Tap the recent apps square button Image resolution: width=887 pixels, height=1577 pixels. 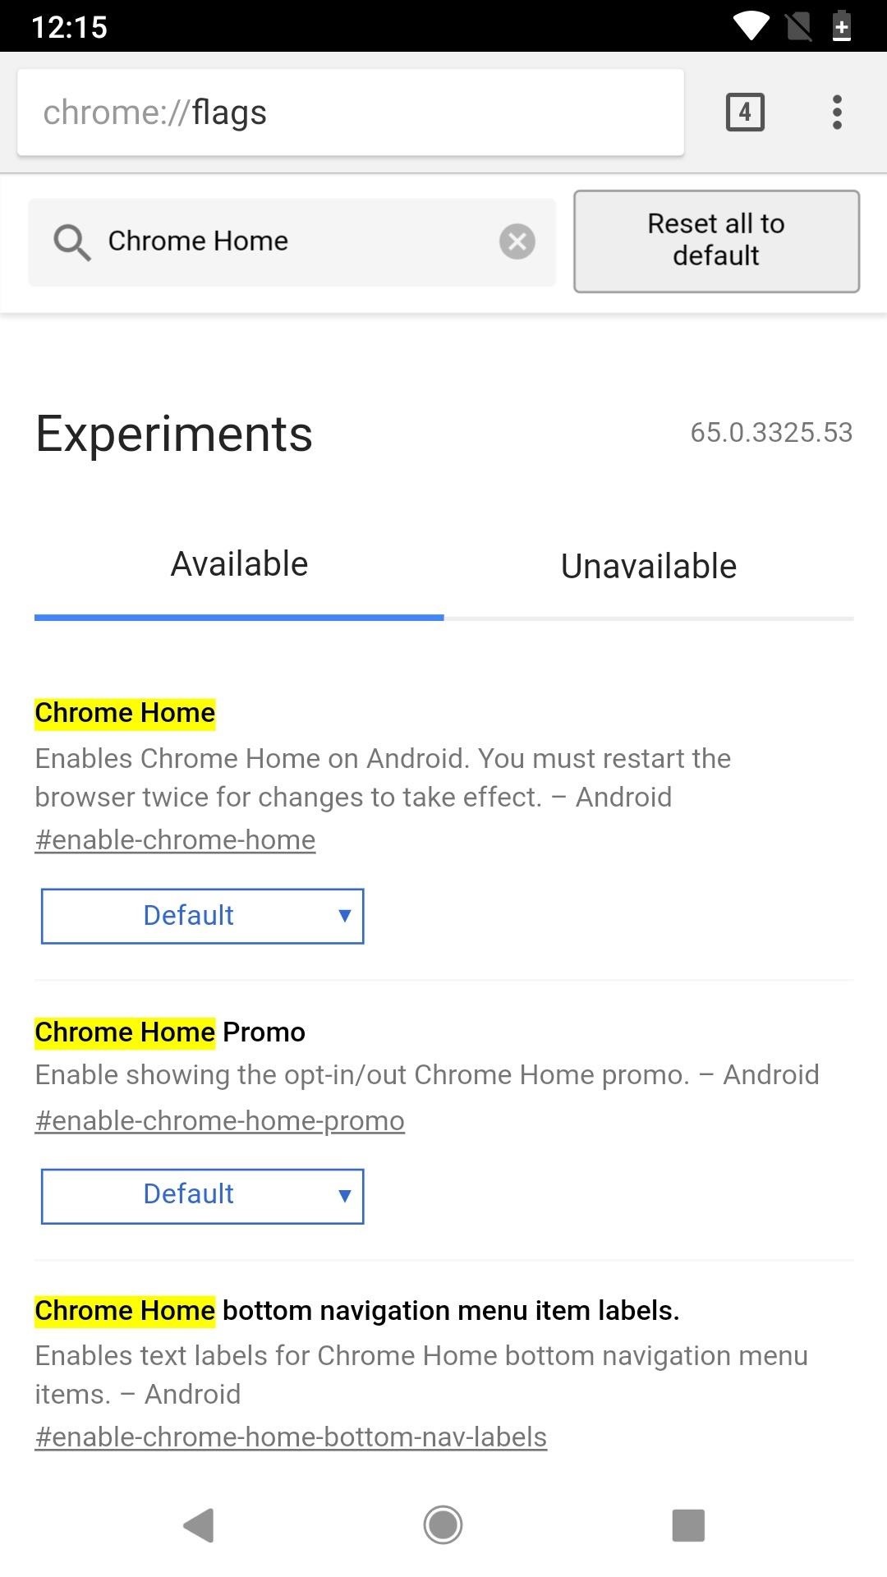pyautogui.click(x=688, y=1525)
